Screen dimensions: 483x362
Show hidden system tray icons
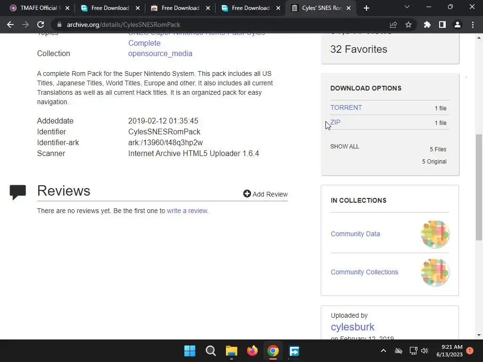(383, 351)
